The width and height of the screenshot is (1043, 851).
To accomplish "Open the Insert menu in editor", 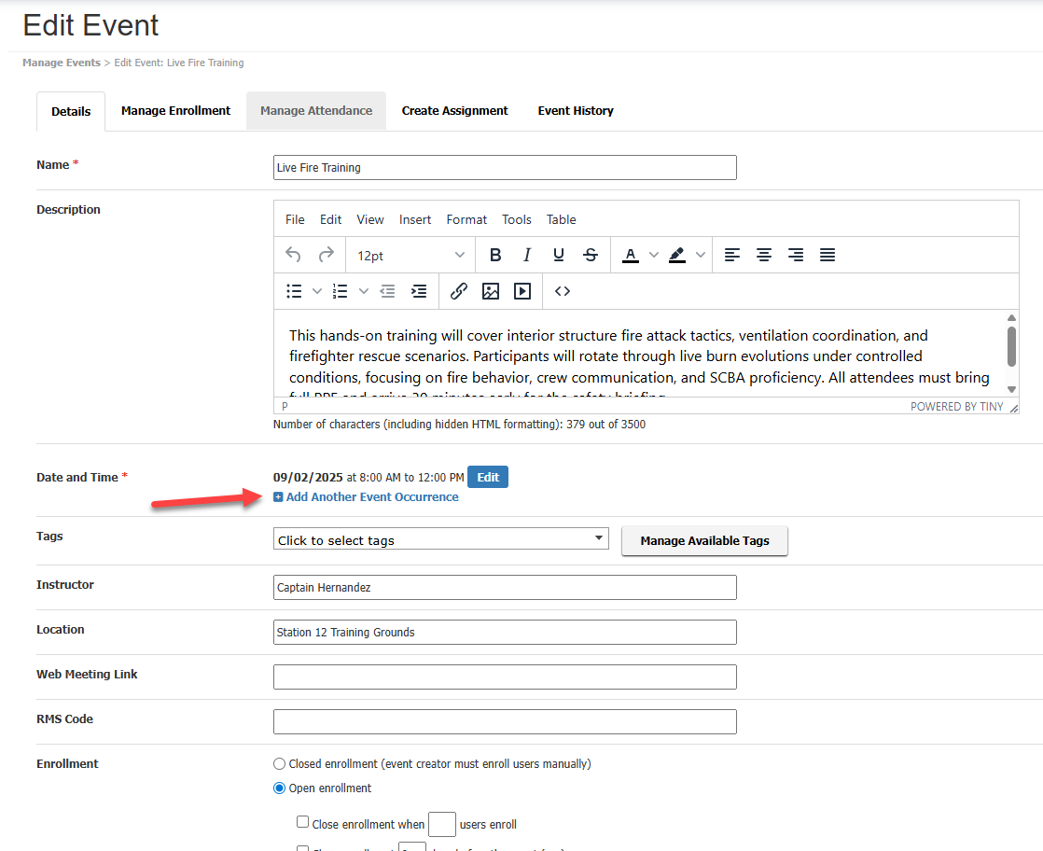I will (415, 219).
